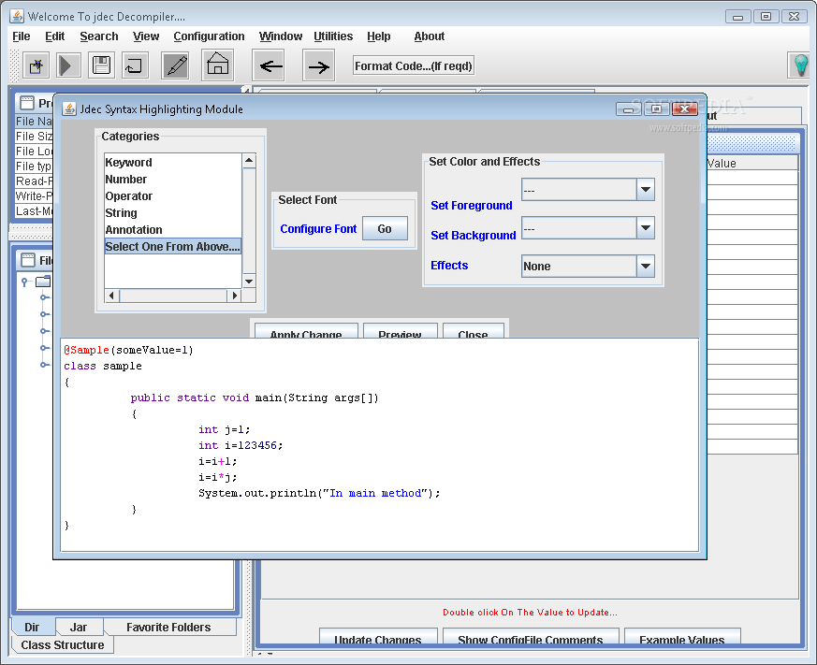Click the pencil edit toolbar icon

(x=175, y=65)
